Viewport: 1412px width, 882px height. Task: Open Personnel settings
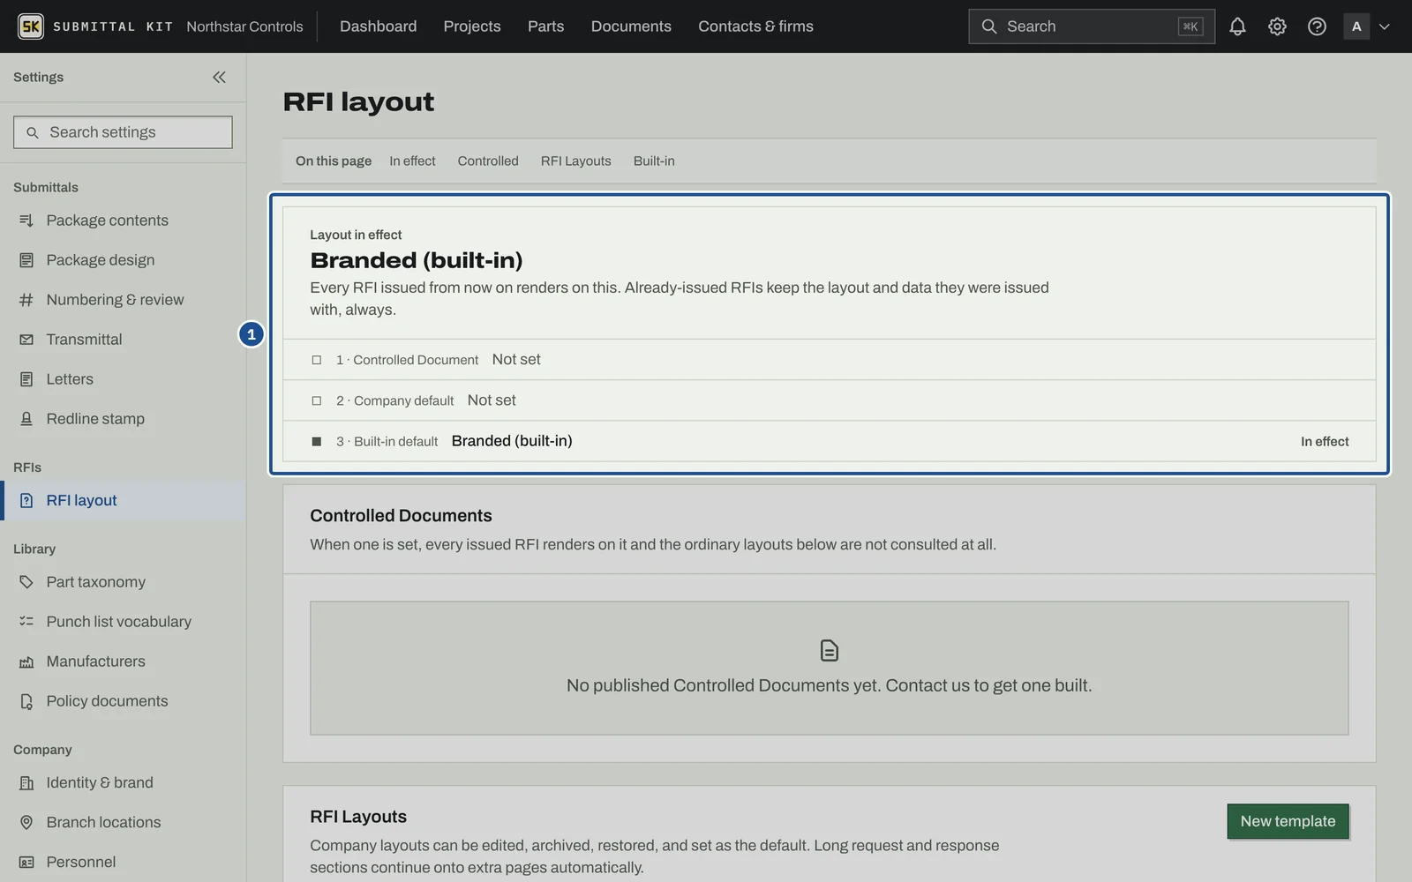tap(123, 863)
